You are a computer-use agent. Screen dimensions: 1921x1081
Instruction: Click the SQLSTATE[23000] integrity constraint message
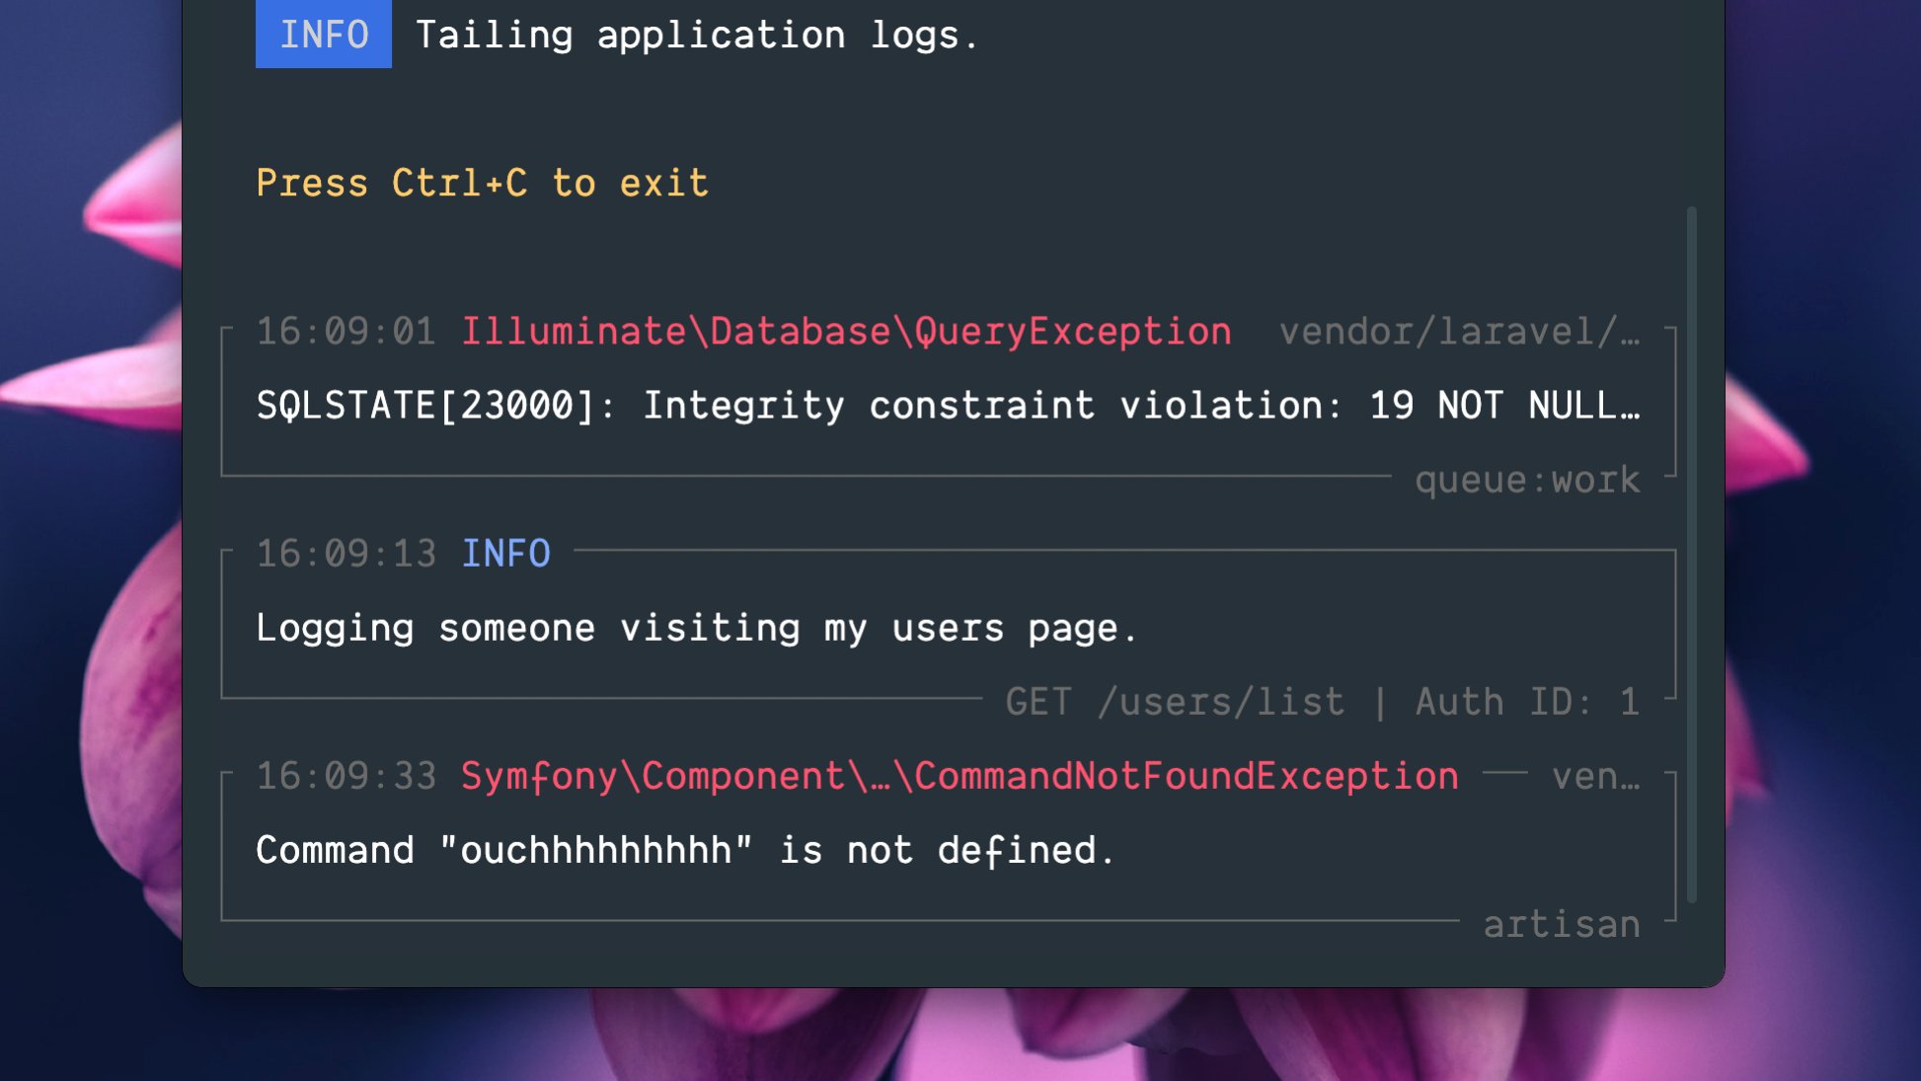click(x=948, y=406)
